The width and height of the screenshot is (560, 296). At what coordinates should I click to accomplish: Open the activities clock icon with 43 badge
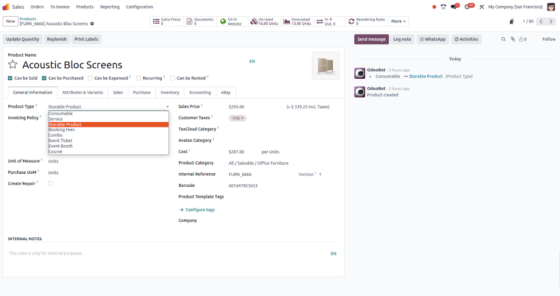468,7
